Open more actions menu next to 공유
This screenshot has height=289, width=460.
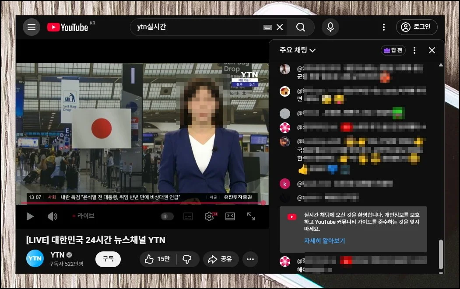(x=250, y=259)
